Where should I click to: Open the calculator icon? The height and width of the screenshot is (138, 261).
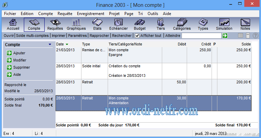point(248,36)
